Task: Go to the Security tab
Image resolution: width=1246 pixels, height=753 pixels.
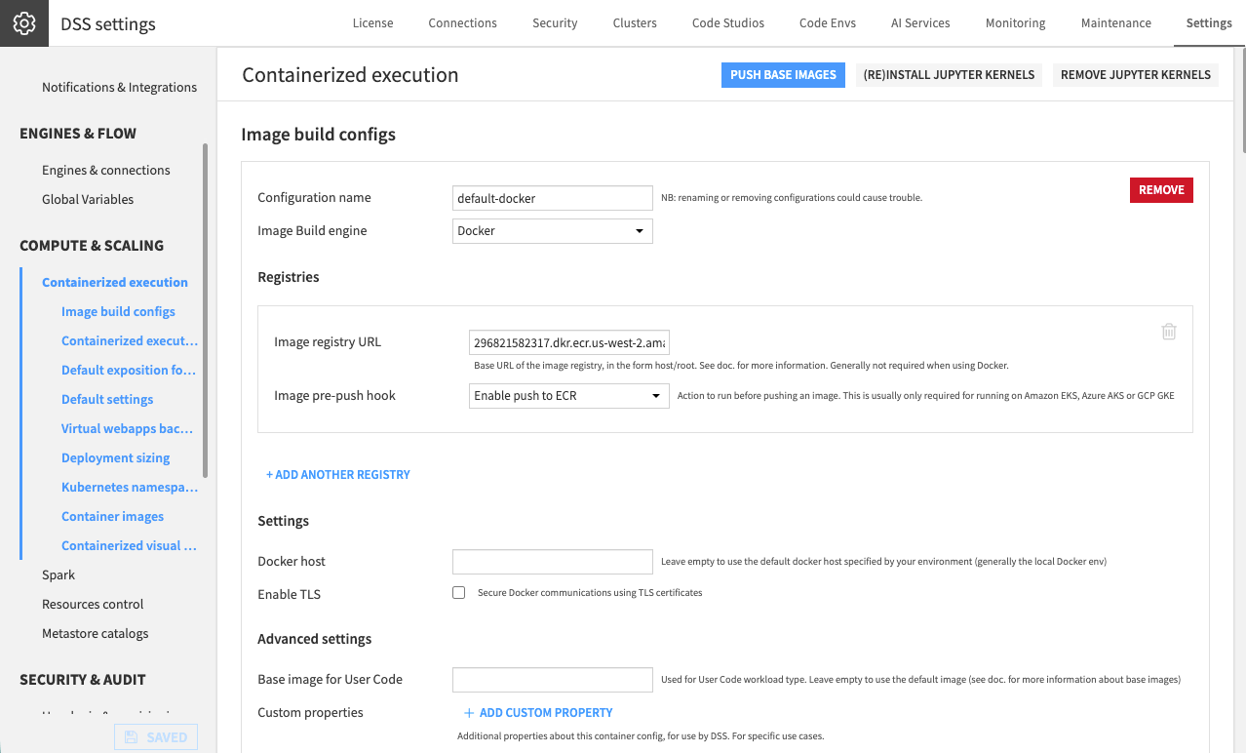Action: [555, 23]
